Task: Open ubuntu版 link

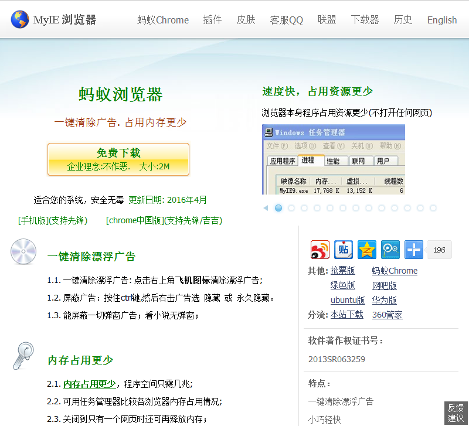Action: click(x=348, y=300)
